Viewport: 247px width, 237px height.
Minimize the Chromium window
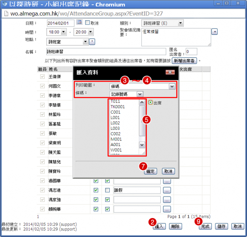218,3
